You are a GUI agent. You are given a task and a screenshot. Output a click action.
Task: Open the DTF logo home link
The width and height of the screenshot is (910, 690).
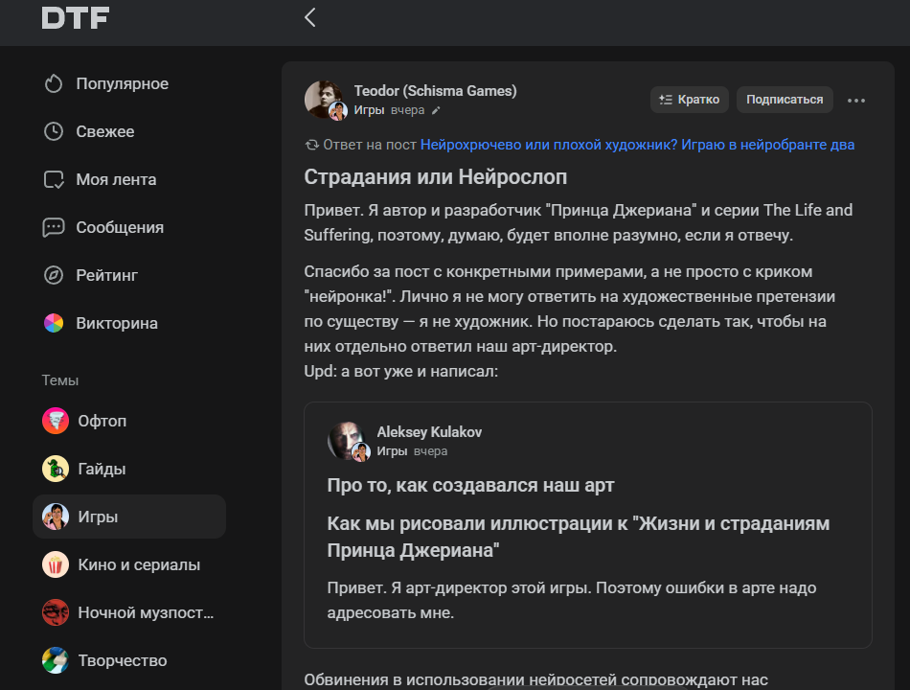(76, 17)
